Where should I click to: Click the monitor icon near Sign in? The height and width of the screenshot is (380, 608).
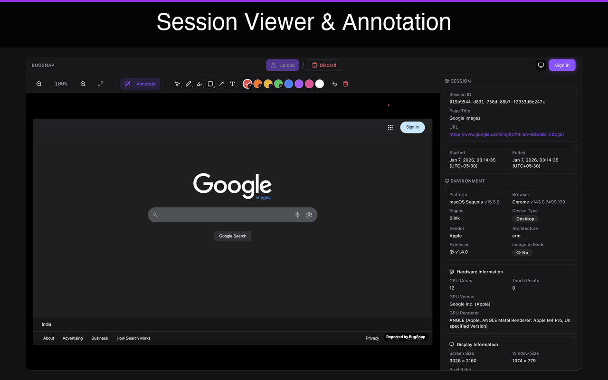coord(541,65)
